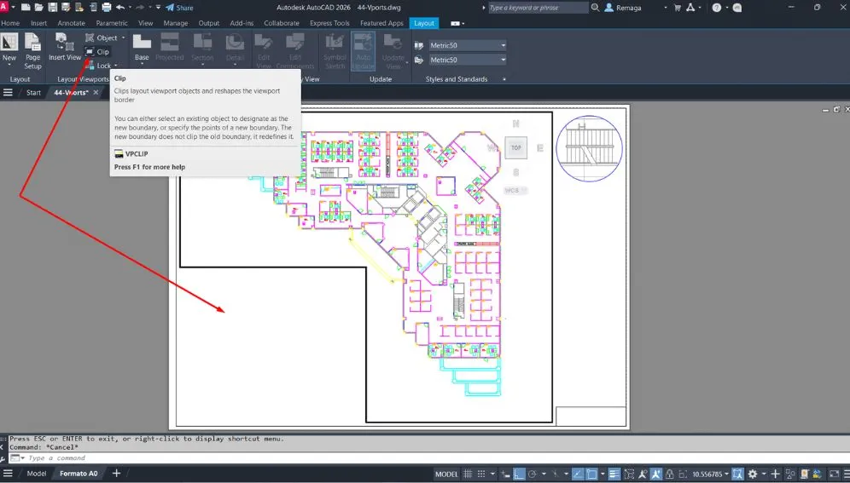850x483 pixels.
Task: Add a new layout tab with plus
Action: point(116,473)
